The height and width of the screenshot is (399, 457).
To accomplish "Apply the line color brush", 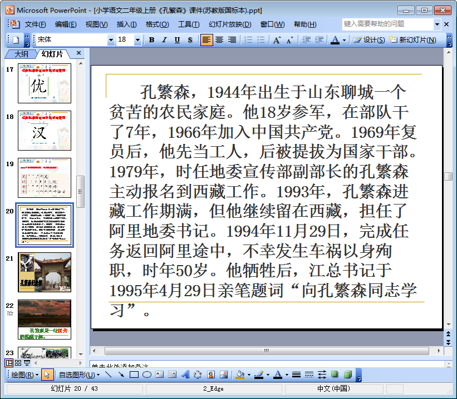I will [x=259, y=375].
